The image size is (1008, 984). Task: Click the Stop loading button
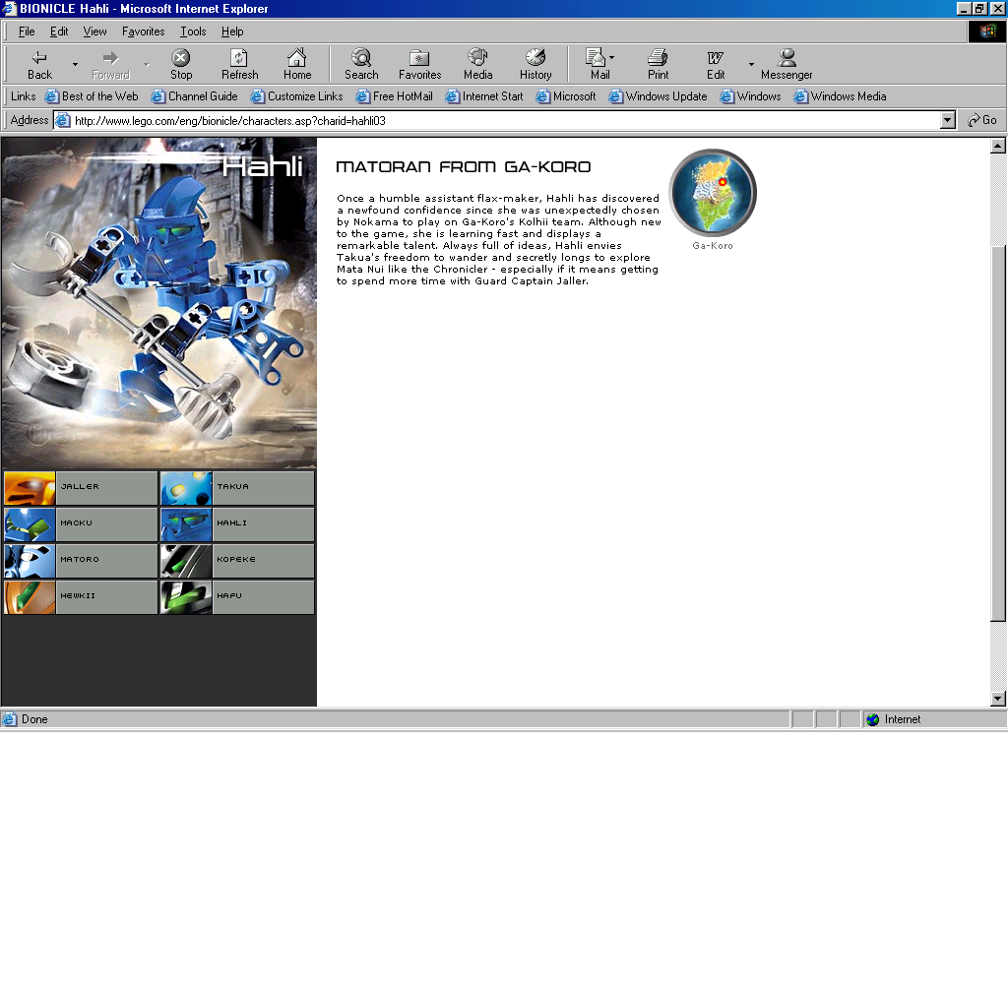tap(181, 64)
